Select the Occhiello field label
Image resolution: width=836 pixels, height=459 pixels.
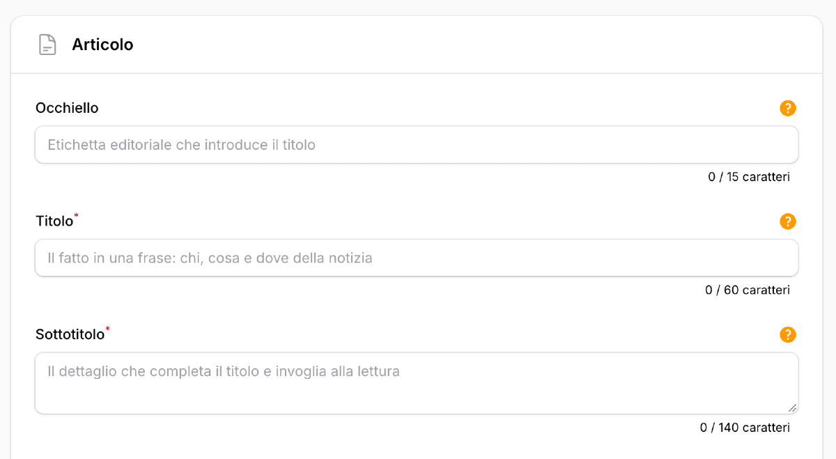[x=67, y=108]
